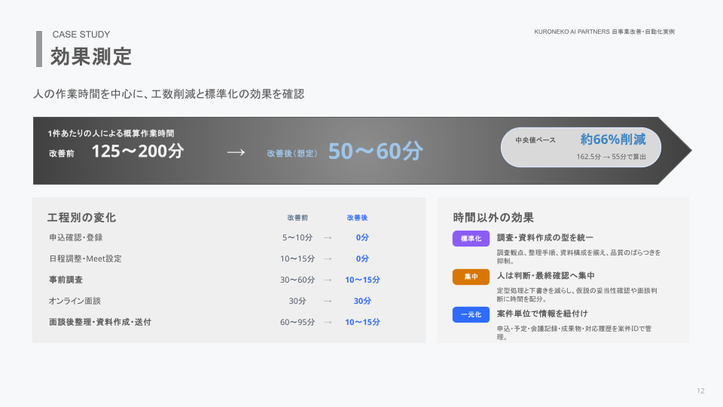
Task: Select the 工程別の変化 heading
Action: click(81, 217)
